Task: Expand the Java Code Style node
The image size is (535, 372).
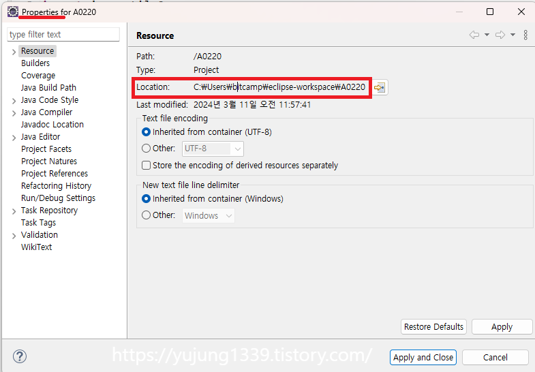Action: coord(14,101)
